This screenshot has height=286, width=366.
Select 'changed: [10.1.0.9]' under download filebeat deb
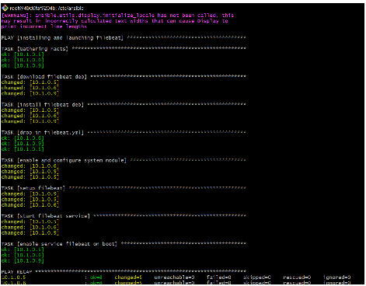click(x=30, y=93)
